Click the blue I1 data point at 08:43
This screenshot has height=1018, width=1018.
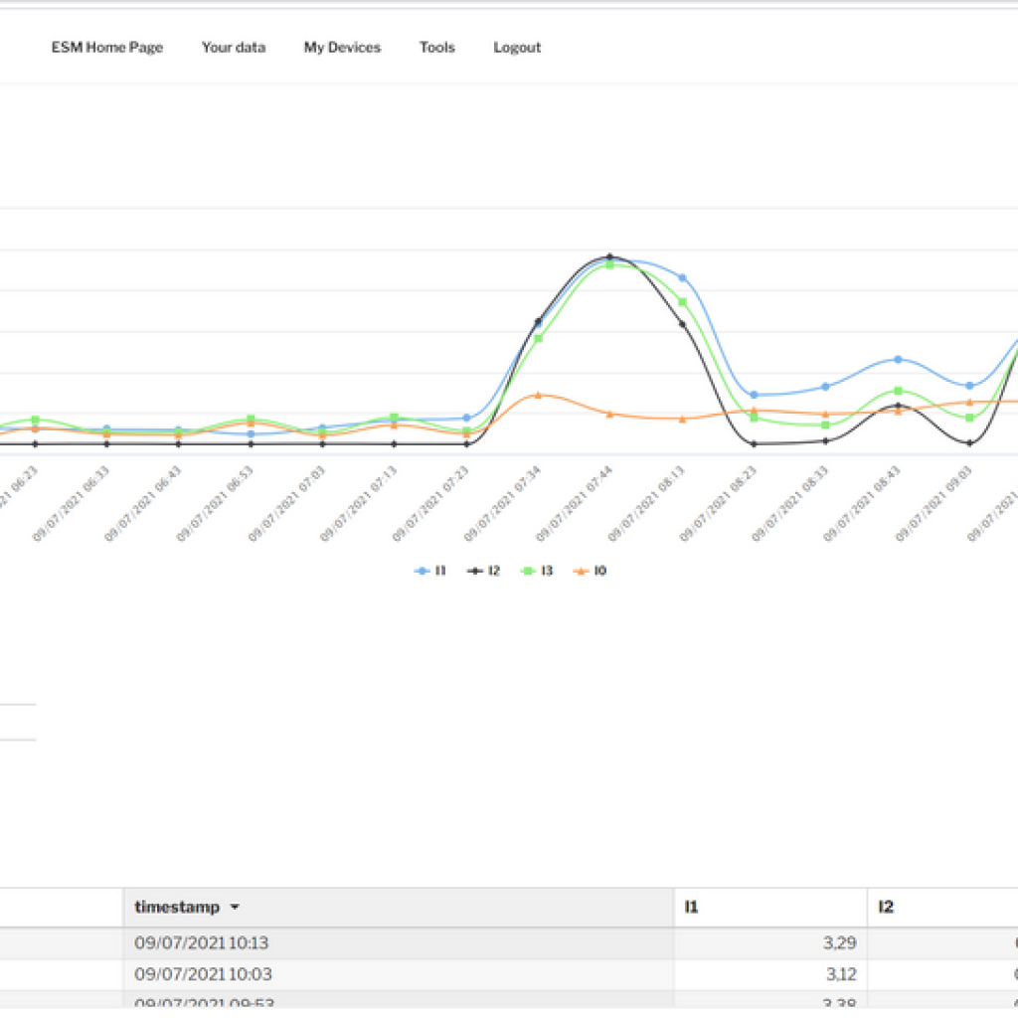pyautogui.click(x=898, y=359)
